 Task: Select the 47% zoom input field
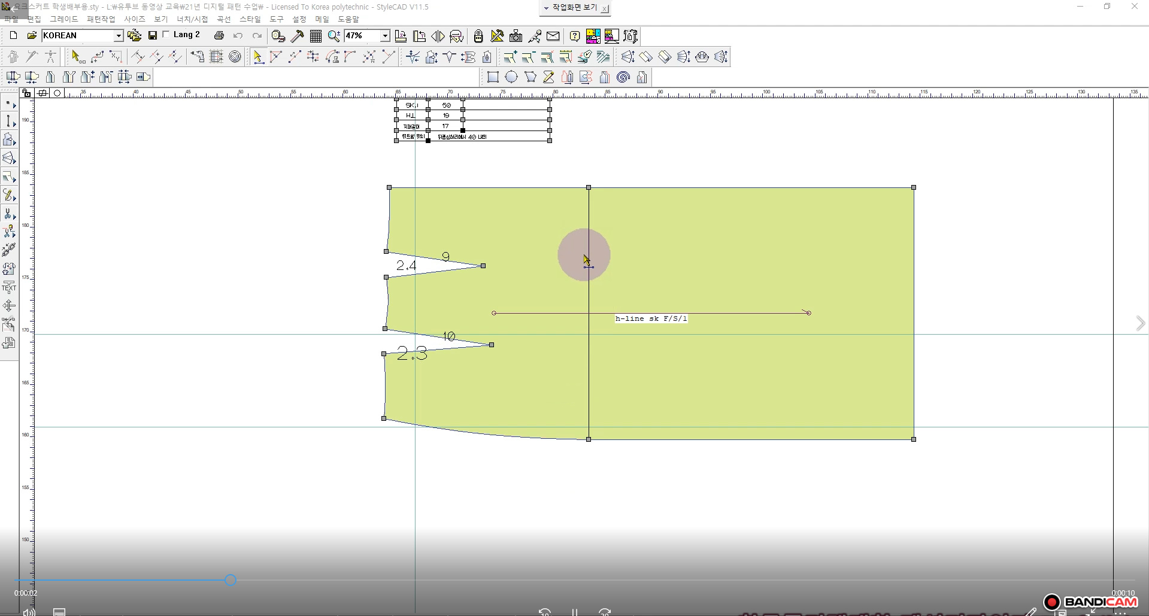[x=362, y=36]
